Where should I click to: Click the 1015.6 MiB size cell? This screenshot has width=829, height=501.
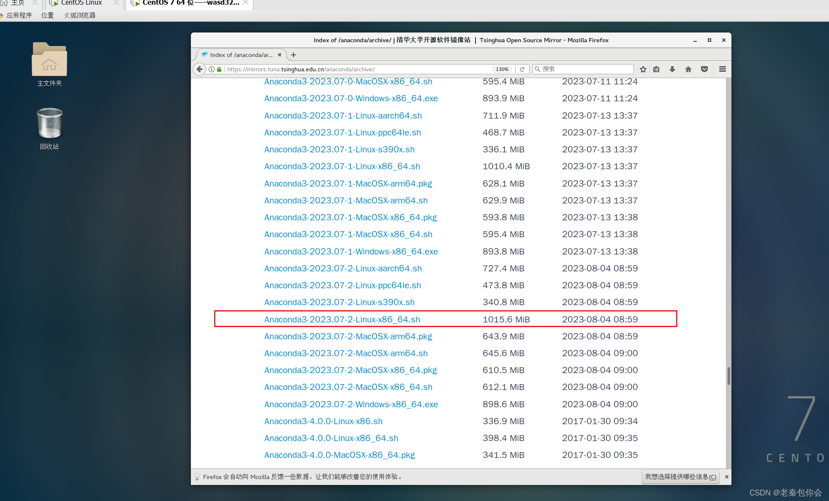coord(506,320)
